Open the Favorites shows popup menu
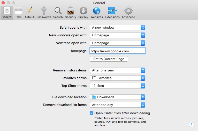This screenshot has width=198, height=131. pos(117,78)
